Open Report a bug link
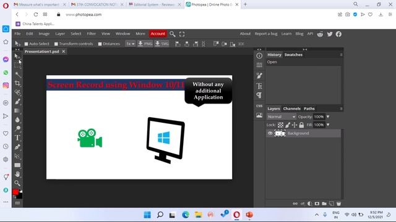Screen dimensions: 396x222 [x=266, y=34]
